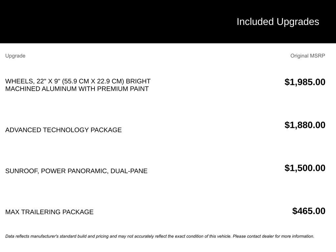Click the word BRIGHT in the wheels description
336x252 pixels.
pyautogui.click(x=138, y=81)
